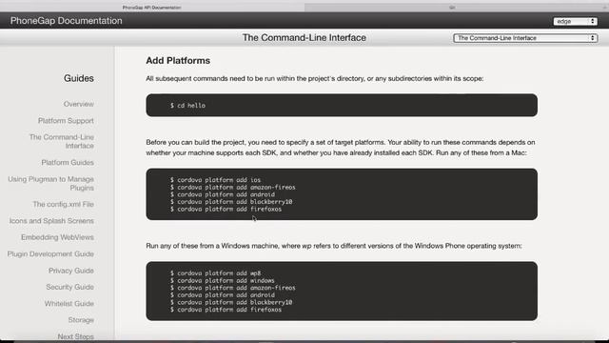Viewport: 609px width, 343px height.
Task: Click Windows 'cordova platform add android' line
Action: (x=222, y=295)
